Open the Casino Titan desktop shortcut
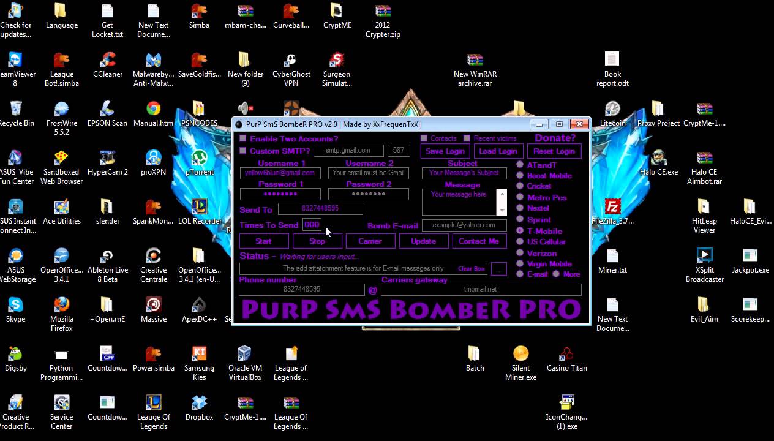774x441 pixels. (567, 359)
